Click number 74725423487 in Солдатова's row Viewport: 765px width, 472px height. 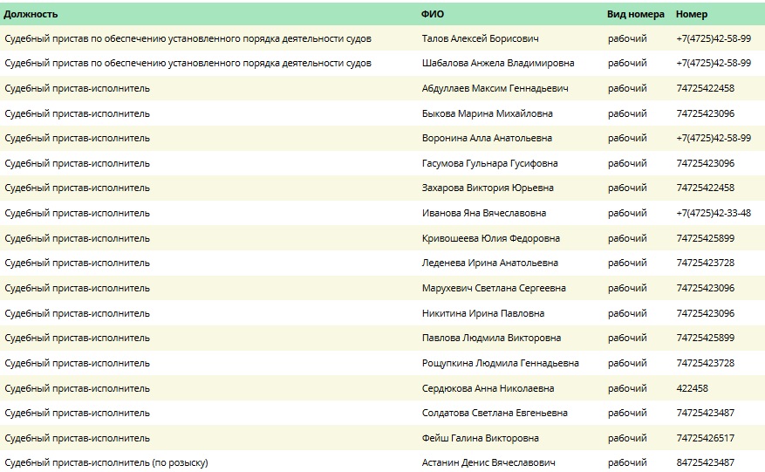[x=706, y=414]
